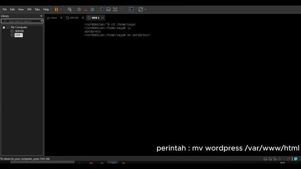This screenshot has height=169, width=301.
Task: Open the Snapshot Manager icon
Action: [x=92, y=9]
